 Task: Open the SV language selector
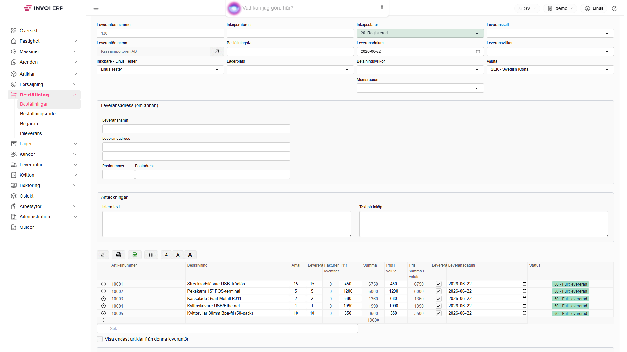coord(527,8)
